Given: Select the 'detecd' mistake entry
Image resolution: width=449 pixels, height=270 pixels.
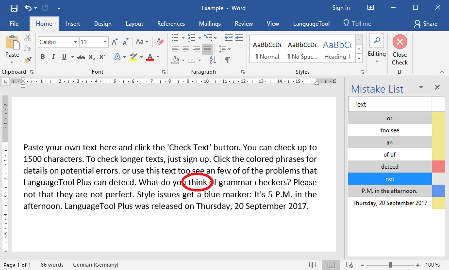Looking at the screenshot, I should tap(390, 167).
